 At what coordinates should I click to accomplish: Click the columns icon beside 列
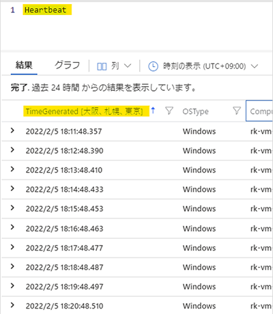[102, 66]
